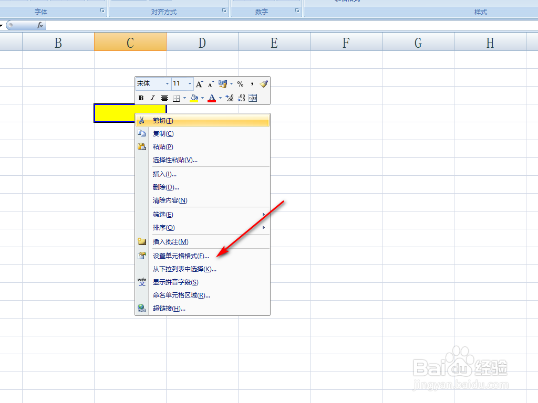Select column E header
The width and height of the screenshot is (538, 403).
coord(274,43)
